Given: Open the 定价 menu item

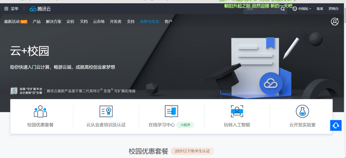Looking at the screenshot, I should pyautogui.click(x=71, y=22).
